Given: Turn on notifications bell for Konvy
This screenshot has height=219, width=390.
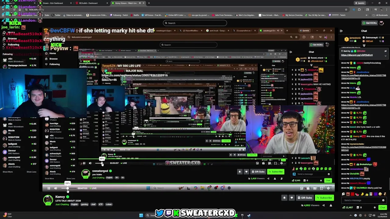Looking at the screenshot, I should [x=284, y=198].
